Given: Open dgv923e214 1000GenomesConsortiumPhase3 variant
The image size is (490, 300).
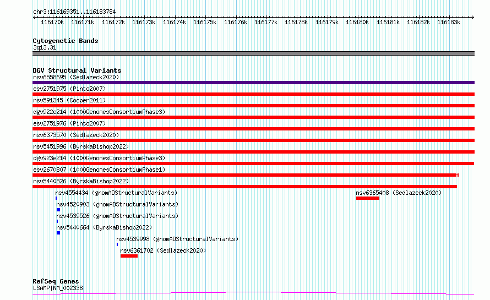Looking at the screenshot, I should coord(99,158).
